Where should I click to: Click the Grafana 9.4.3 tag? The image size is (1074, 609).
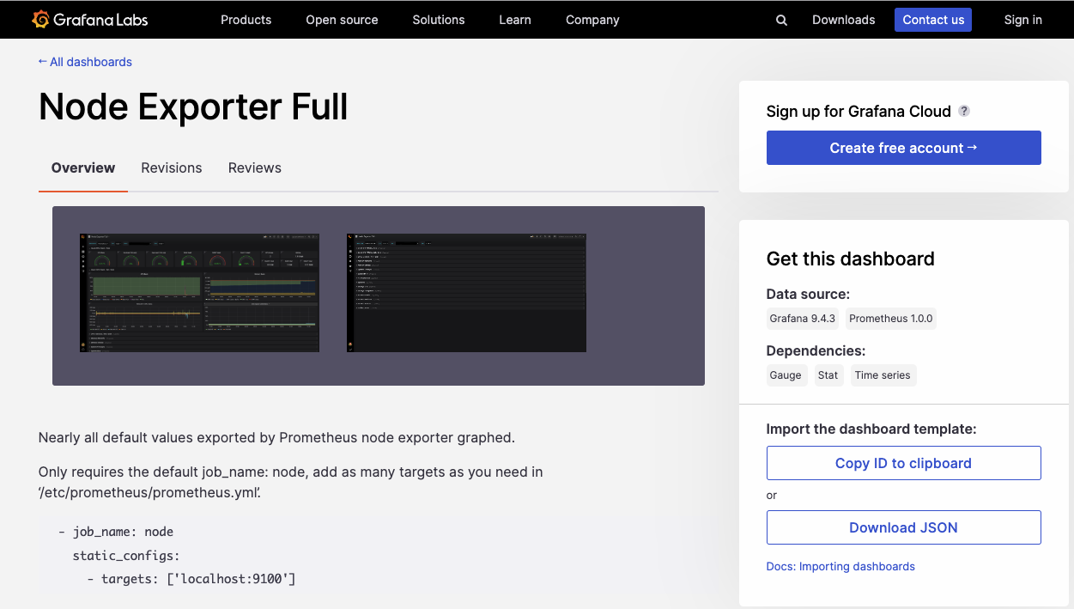point(803,319)
